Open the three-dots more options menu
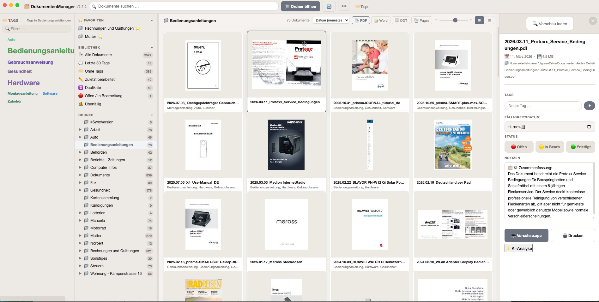The width and height of the screenshot is (599, 302). click(344, 6)
